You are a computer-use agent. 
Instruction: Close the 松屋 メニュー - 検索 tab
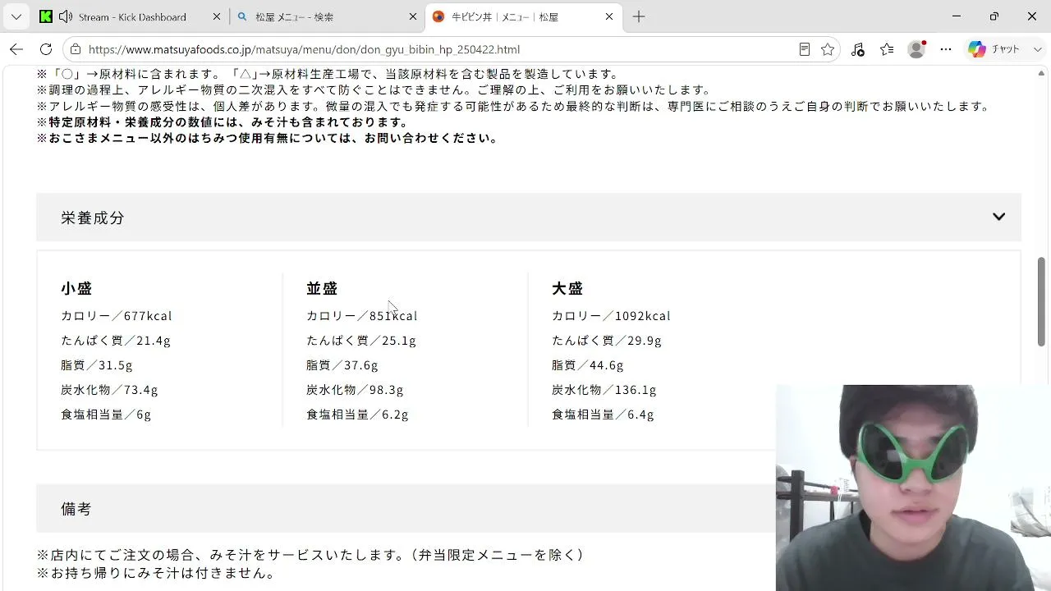tap(413, 16)
